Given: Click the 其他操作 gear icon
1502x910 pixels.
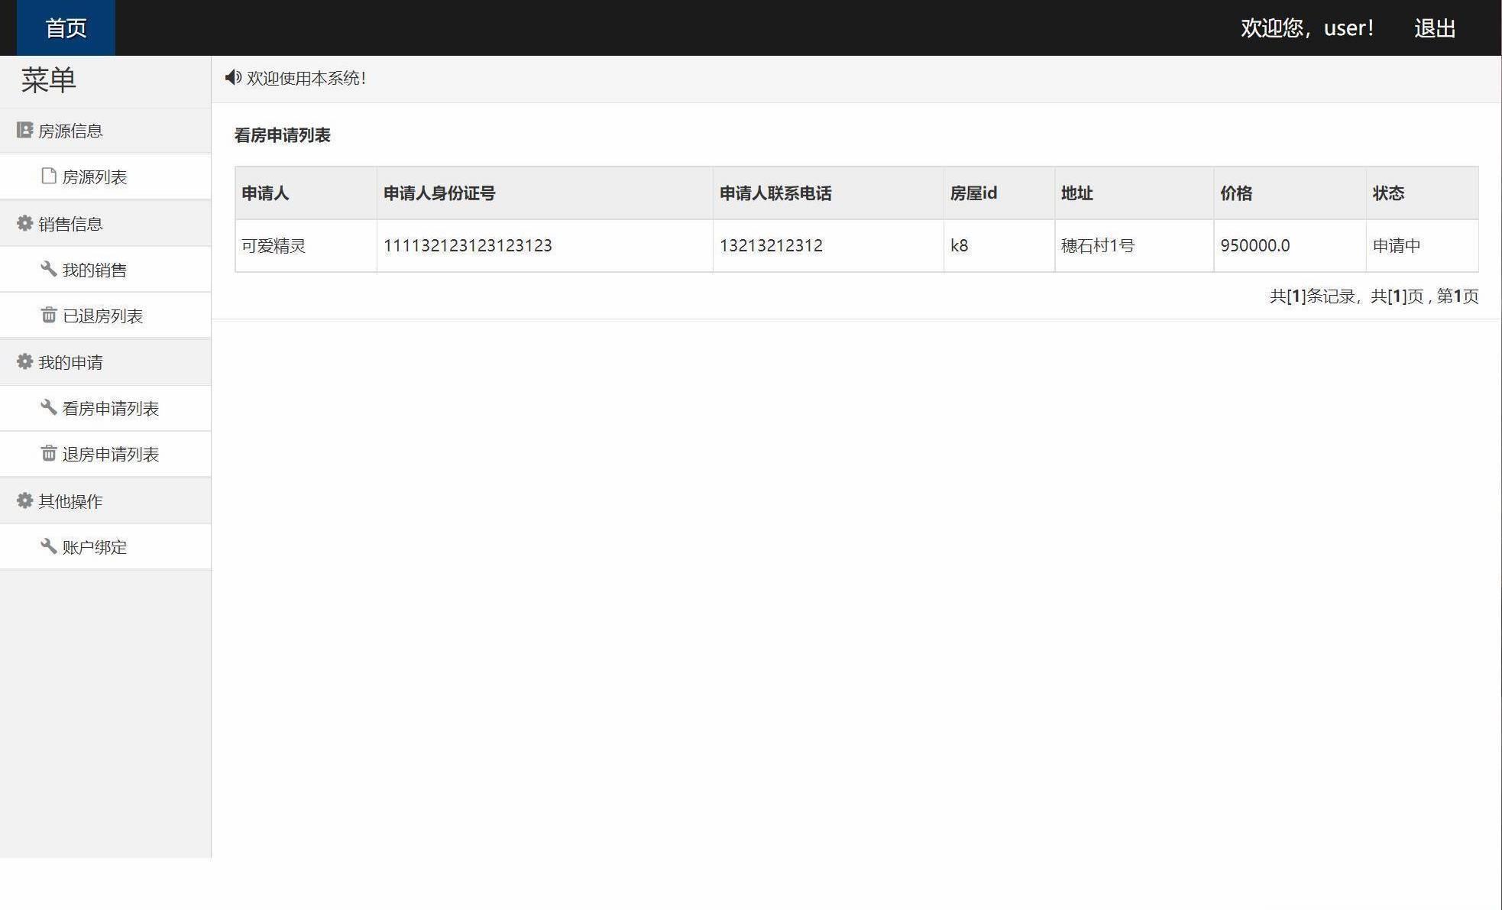Looking at the screenshot, I should [x=24, y=500].
